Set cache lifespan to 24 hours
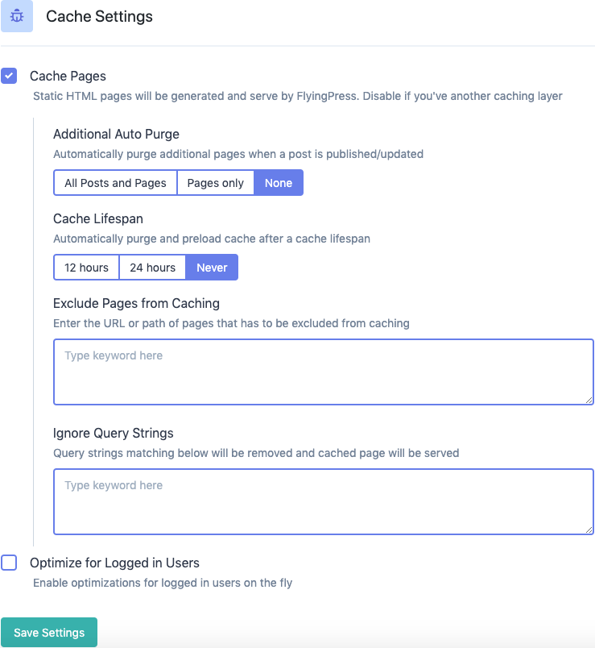The image size is (595, 648). 152,268
